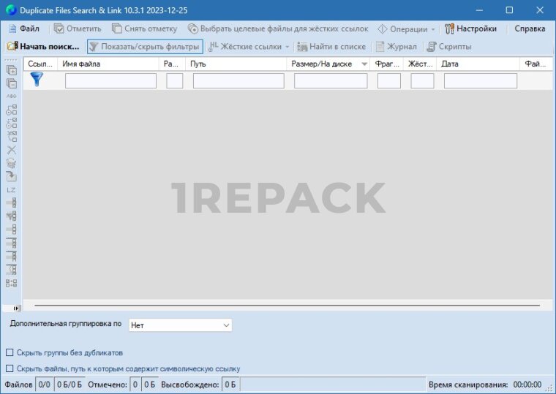
Task: Click the Отметить button
Action: point(78,29)
